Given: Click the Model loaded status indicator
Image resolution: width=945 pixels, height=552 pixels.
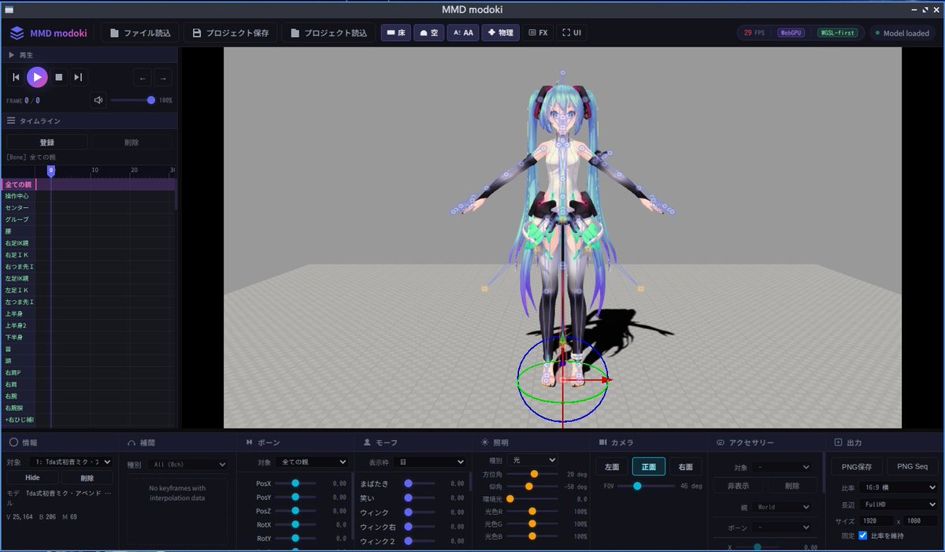Looking at the screenshot, I should click(x=902, y=33).
